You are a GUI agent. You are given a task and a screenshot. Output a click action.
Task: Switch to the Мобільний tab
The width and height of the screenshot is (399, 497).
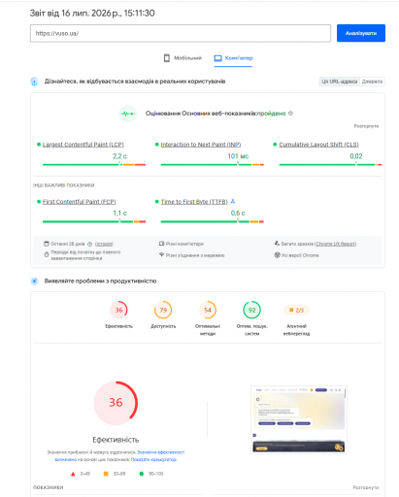[183, 58]
